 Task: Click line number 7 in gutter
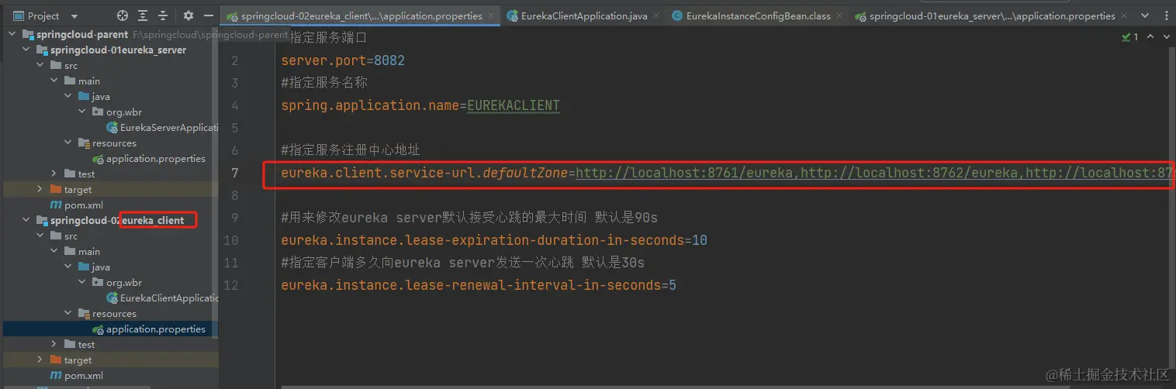pyautogui.click(x=235, y=173)
